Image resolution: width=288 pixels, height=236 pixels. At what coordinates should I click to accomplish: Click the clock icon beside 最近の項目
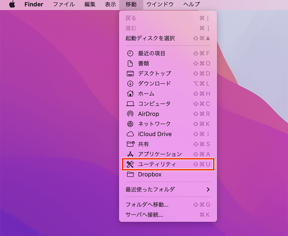130,53
